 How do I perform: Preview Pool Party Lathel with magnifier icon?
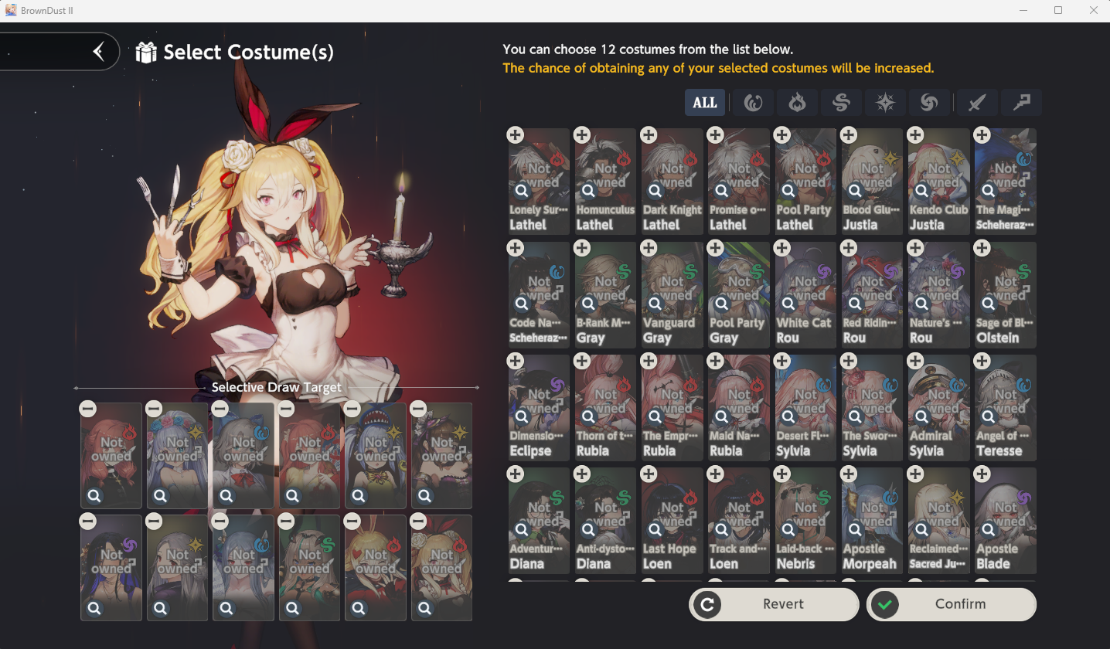[x=788, y=190]
